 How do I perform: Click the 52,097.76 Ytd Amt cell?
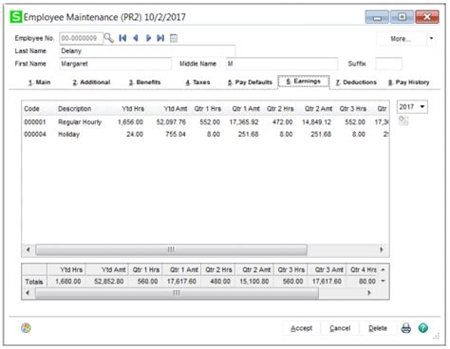(x=171, y=122)
